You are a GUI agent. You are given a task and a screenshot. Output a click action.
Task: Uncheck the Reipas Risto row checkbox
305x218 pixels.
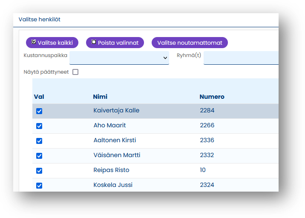(39, 171)
